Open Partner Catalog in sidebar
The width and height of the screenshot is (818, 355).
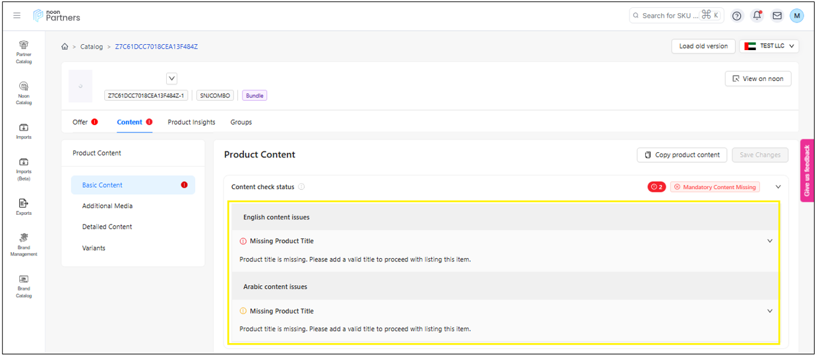click(24, 52)
